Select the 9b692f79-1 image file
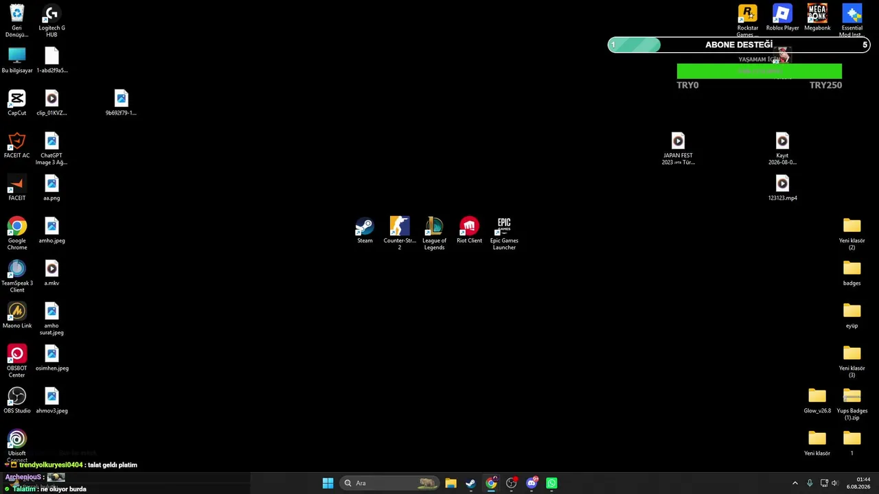879x494 pixels. [121, 103]
